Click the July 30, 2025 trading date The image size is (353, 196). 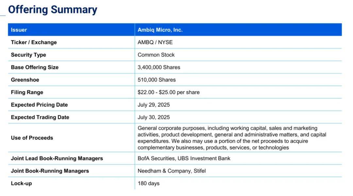154,117
